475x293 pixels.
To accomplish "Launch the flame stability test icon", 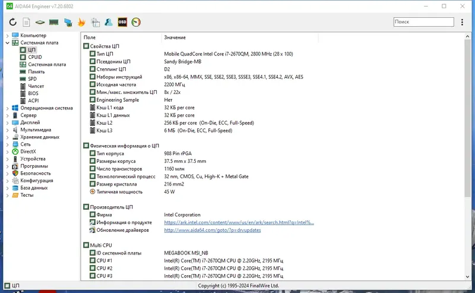I will click(x=81, y=22).
